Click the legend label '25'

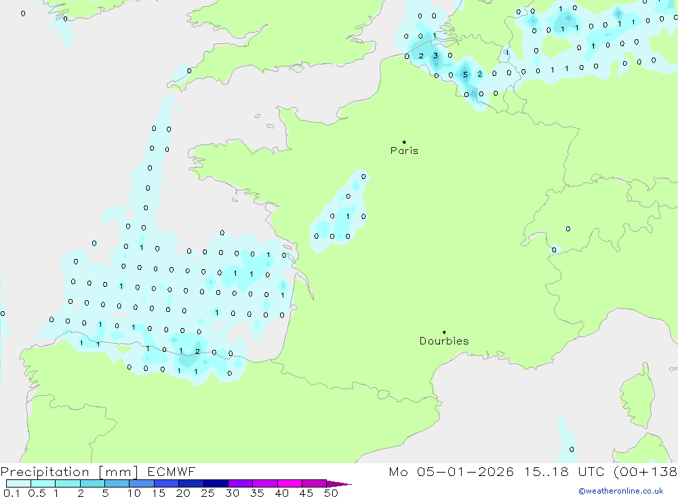point(207,493)
